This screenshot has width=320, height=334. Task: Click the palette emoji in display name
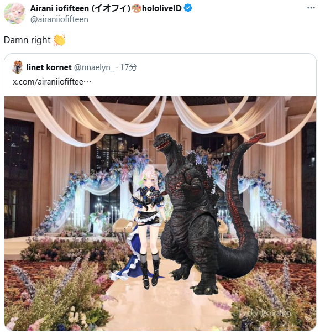[x=137, y=8]
